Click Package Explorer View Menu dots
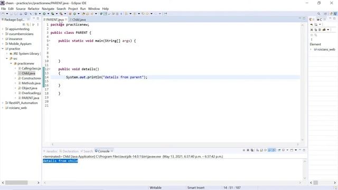Image resolution: width=338 pixels, height=190 pixels. 38,25
